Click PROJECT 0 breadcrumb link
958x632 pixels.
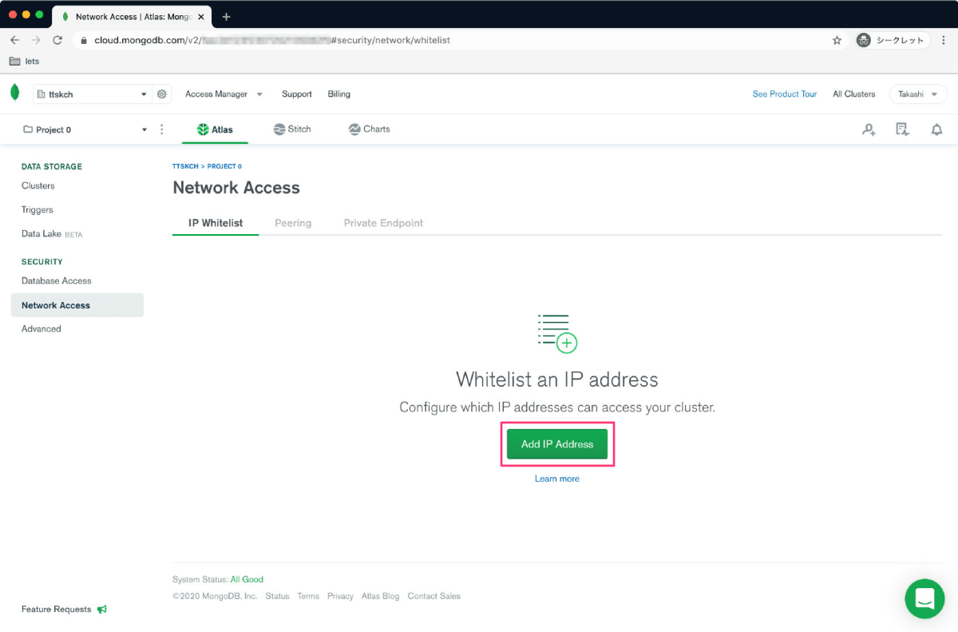click(224, 166)
